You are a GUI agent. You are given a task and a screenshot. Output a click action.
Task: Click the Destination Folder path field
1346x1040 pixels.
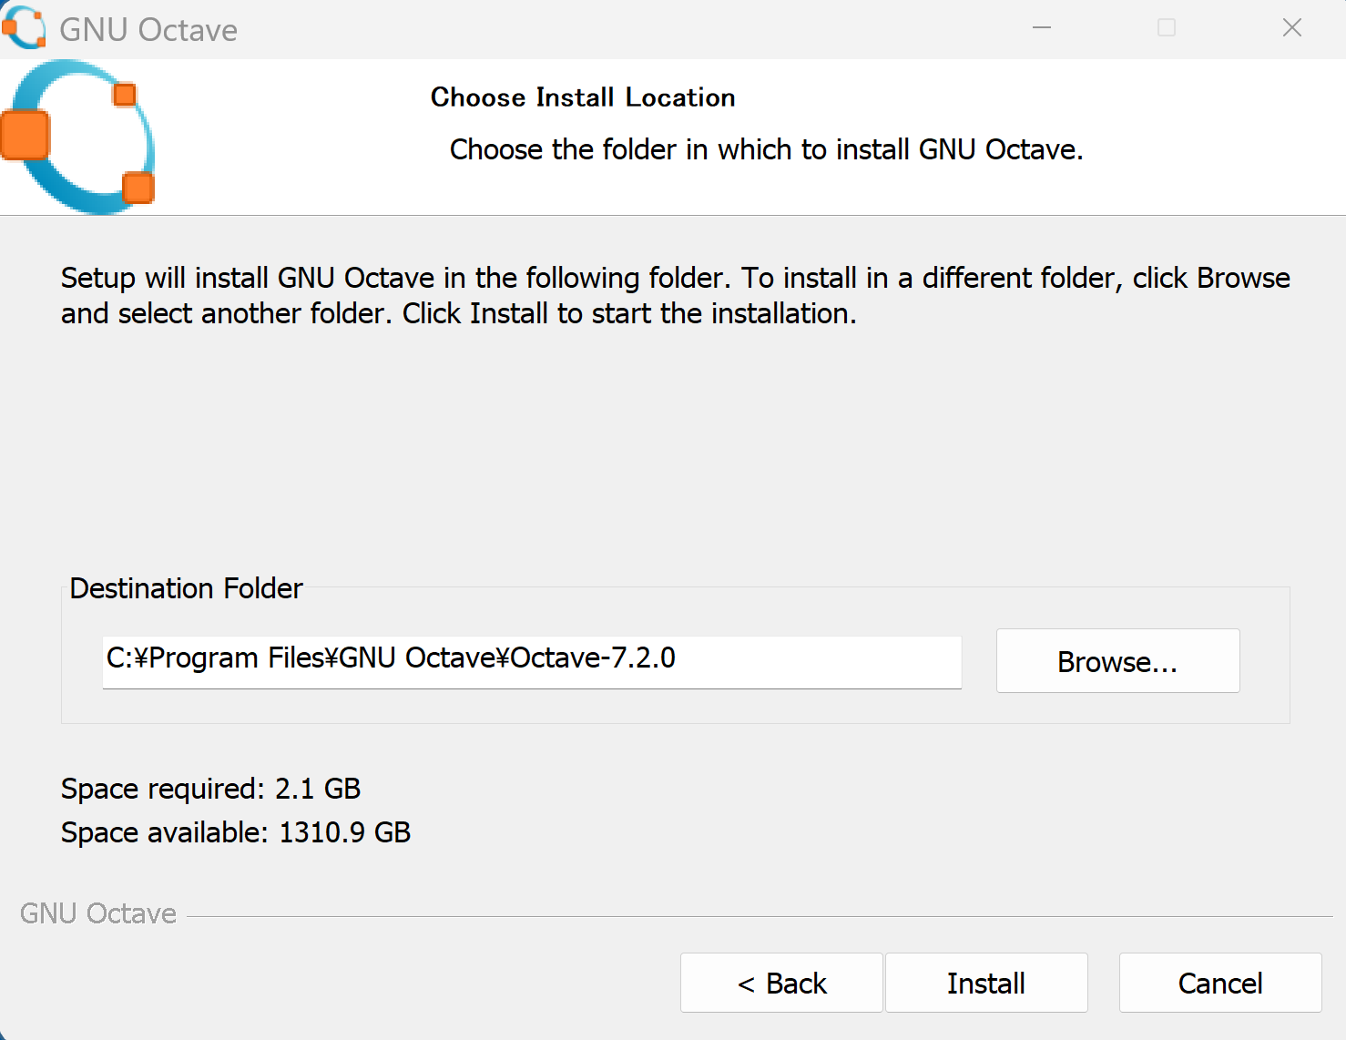(531, 660)
